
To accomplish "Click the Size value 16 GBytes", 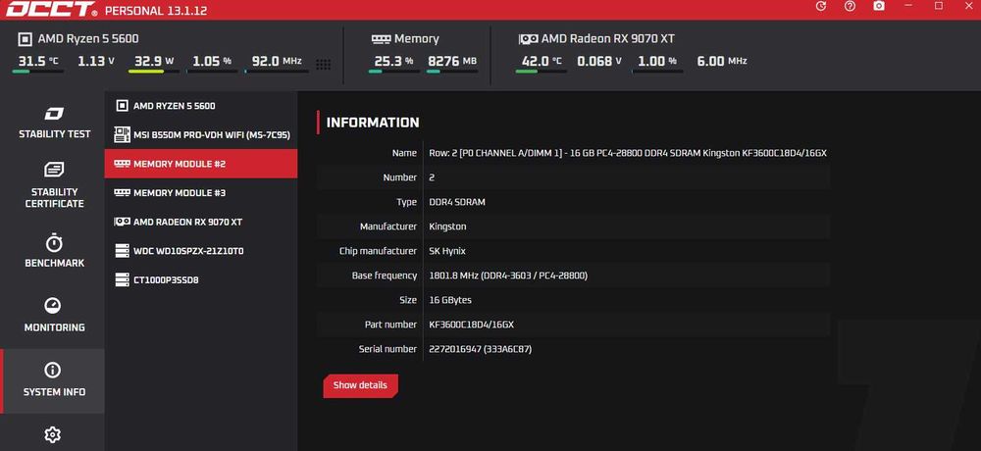I will tap(450, 300).
